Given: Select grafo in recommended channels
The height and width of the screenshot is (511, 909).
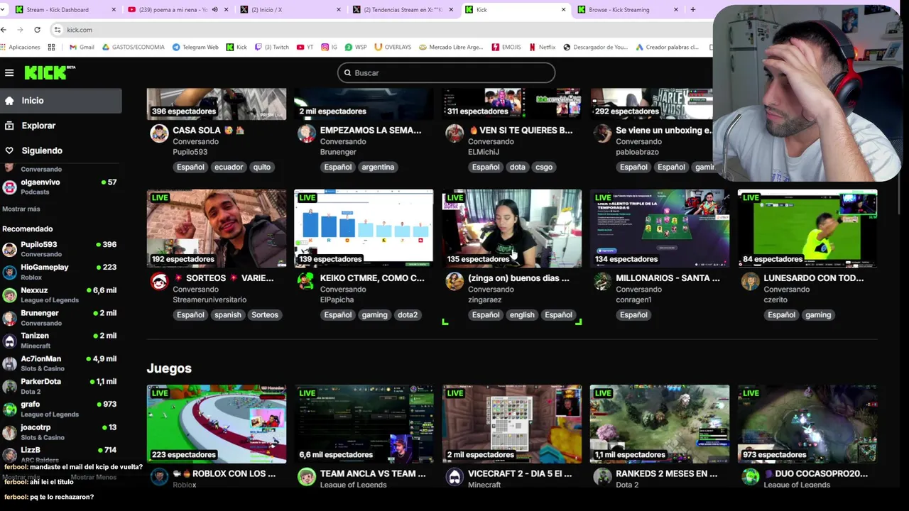Looking at the screenshot, I should tap(61, 409).
